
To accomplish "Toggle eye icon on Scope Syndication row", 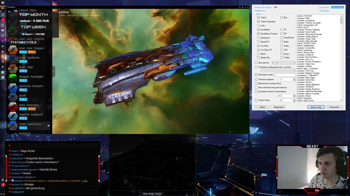I will [48, 125].
